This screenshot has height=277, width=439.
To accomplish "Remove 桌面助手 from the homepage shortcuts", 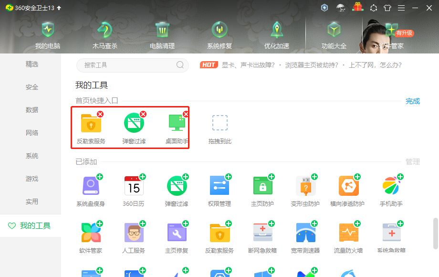I will [x=186, y=114].
